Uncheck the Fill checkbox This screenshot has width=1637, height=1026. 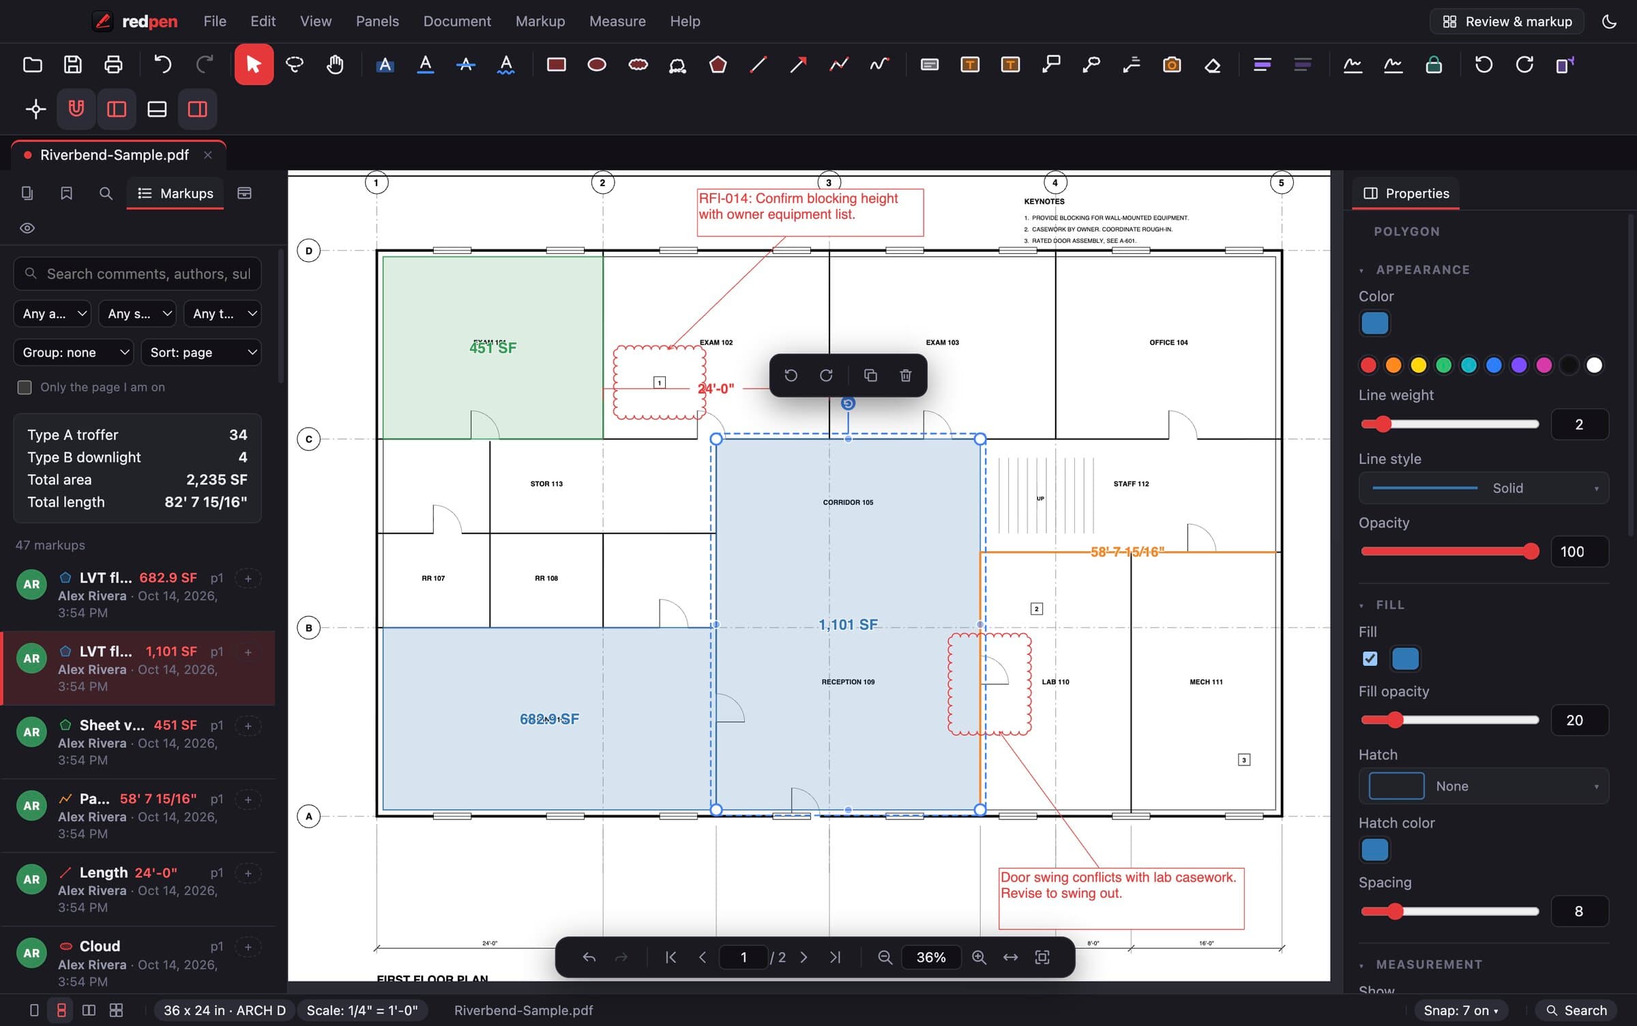pyautogui.click(x=1370, y=658)
